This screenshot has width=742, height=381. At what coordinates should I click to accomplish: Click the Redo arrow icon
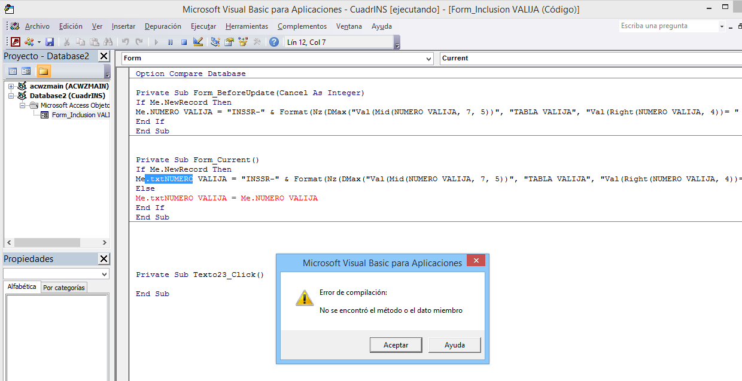[139, 42]
